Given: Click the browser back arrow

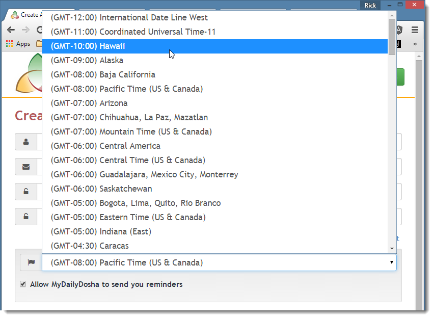Looking at the screenshot, I should [x=11, y=30].
